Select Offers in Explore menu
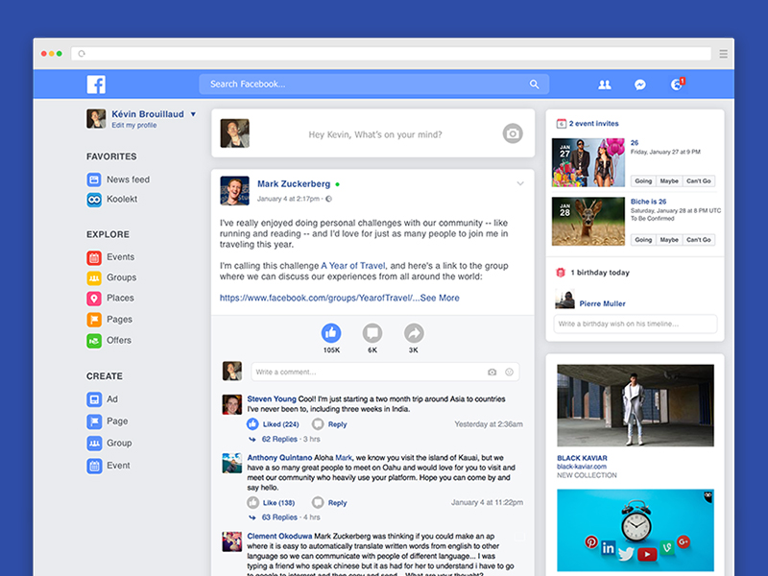768x576 pixels. 119,341
